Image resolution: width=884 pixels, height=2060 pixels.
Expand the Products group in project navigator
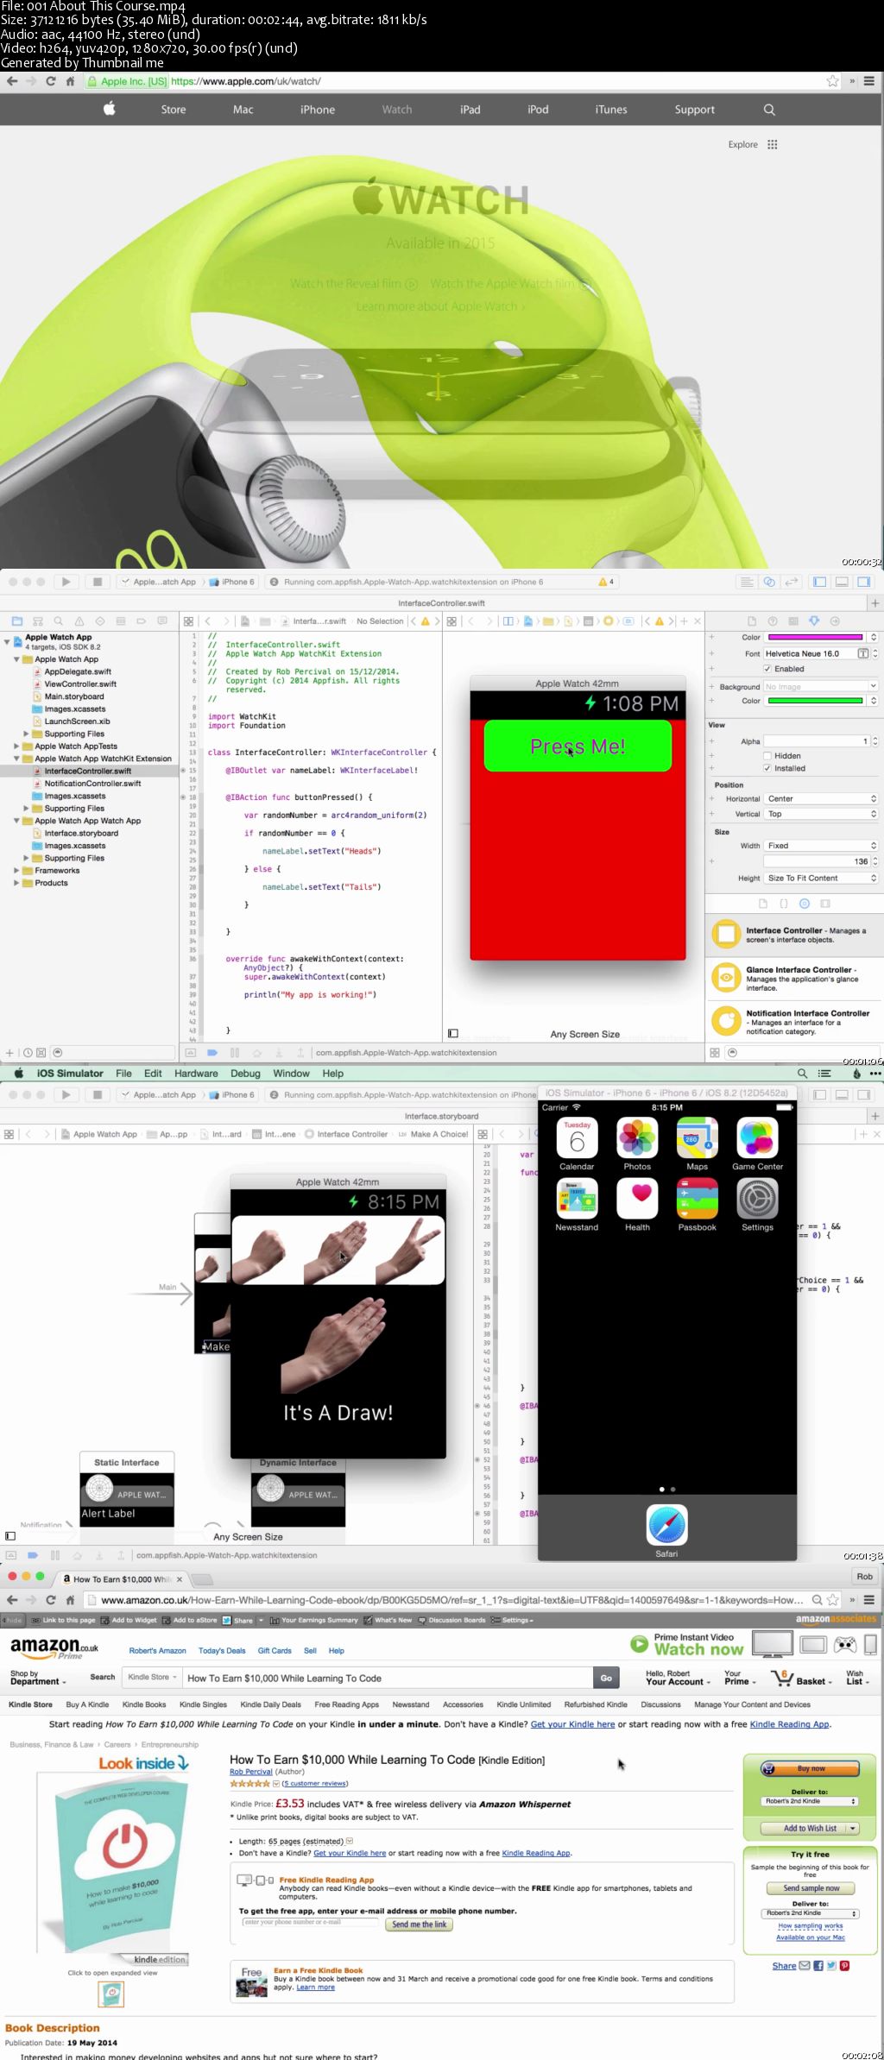pyautogui.click(x=16, y=883)
